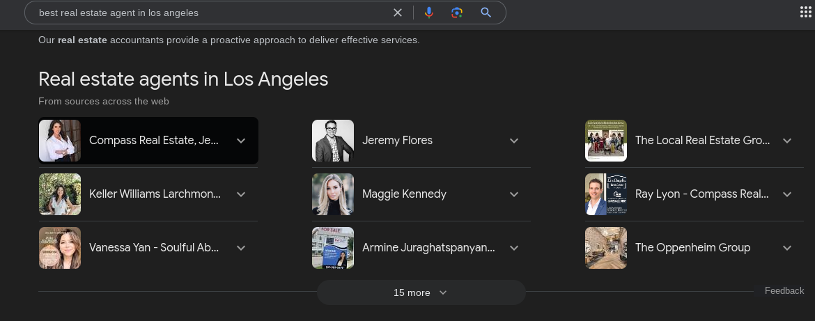
Task: Expand Keller Williams Larchmont listing chevron
Action: (240, 194)
